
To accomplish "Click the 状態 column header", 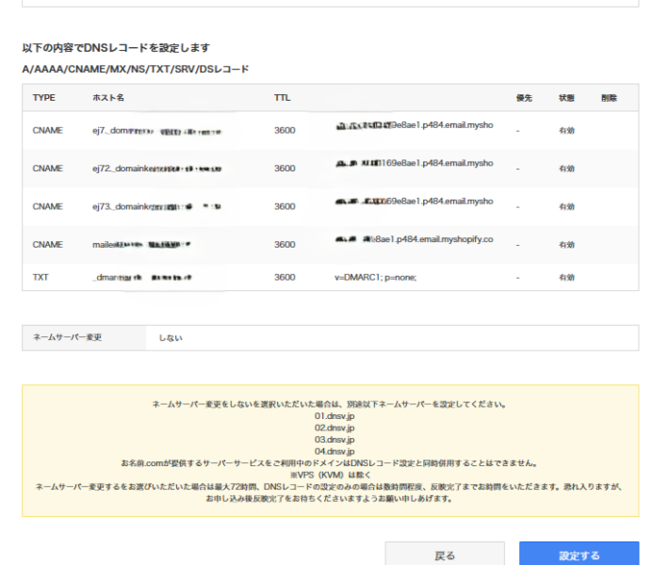I will (x=566, y=98).
